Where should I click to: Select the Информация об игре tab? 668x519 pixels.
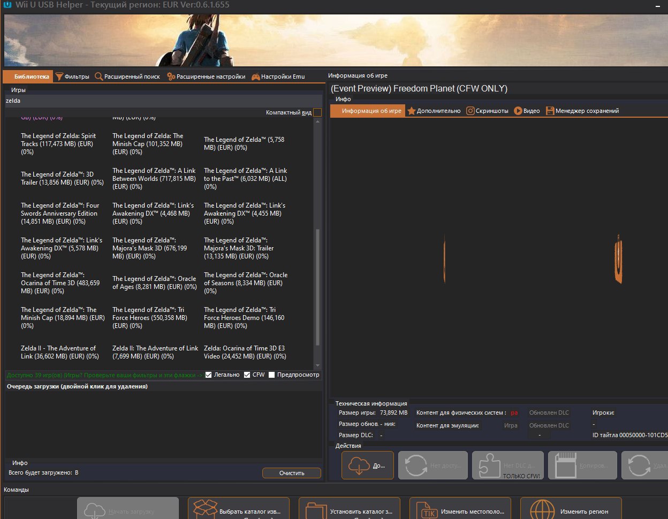tap(367, 111)
